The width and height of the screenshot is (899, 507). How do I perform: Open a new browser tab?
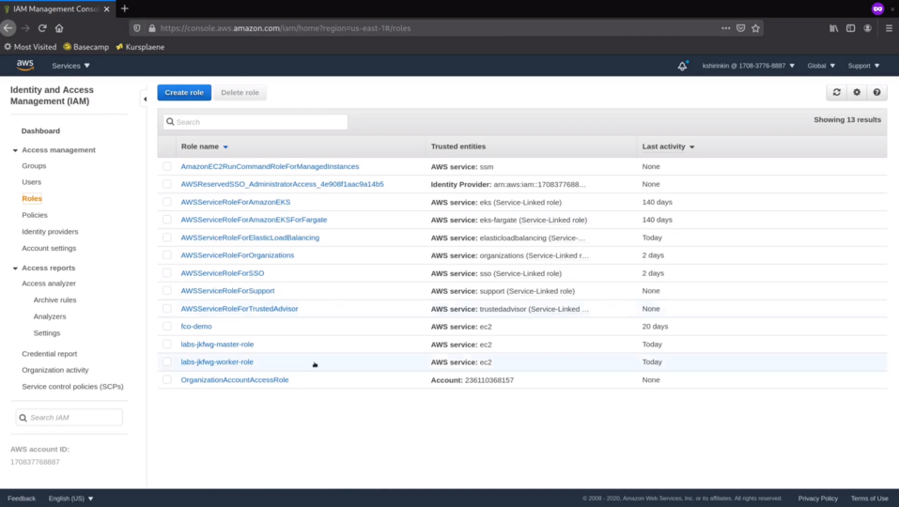pos(124,8)
